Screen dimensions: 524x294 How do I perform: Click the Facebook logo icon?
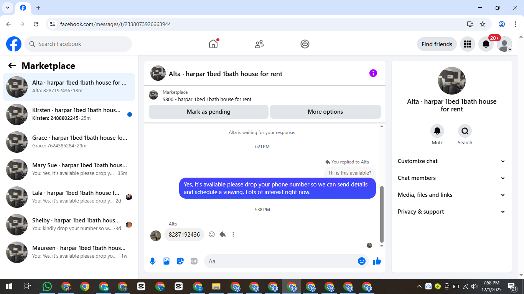tap(14, 44)
